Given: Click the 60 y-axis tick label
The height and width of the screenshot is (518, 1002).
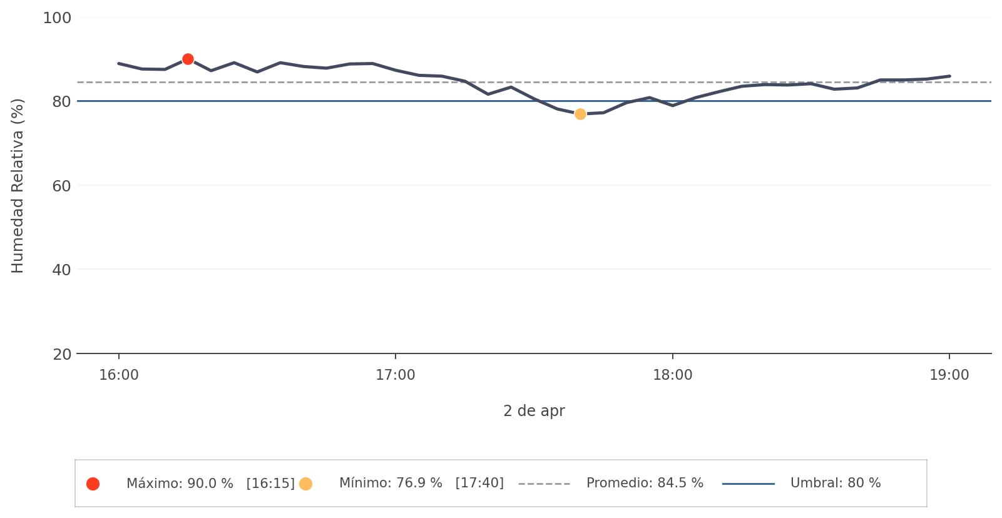Looking at the screenshot, I should pos(61,186).
